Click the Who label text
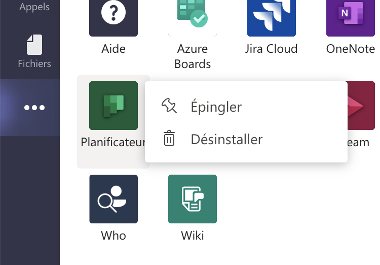 [113, 236]
